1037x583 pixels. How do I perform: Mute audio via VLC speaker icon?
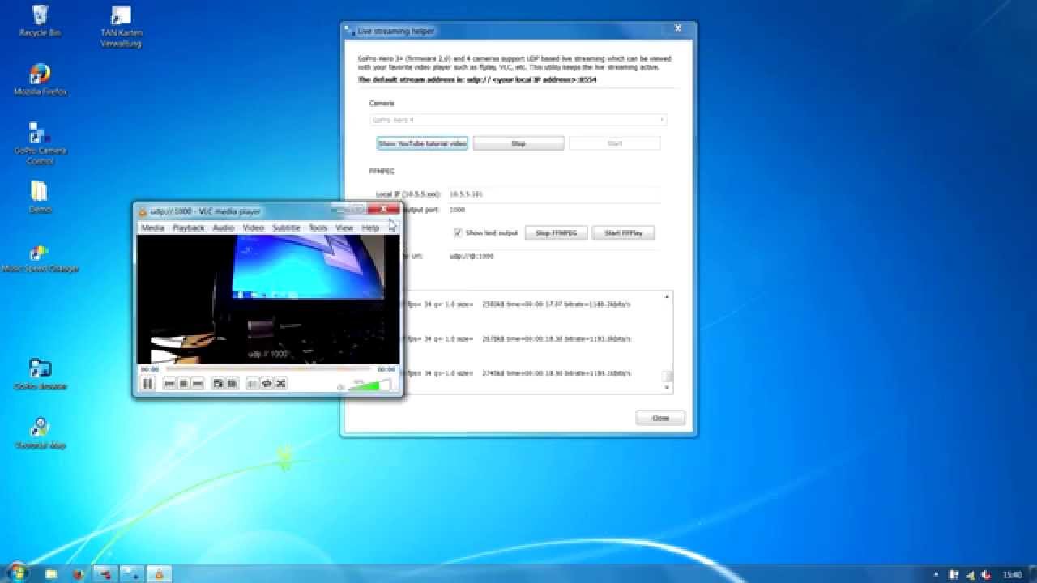click(x=341, y=387)
